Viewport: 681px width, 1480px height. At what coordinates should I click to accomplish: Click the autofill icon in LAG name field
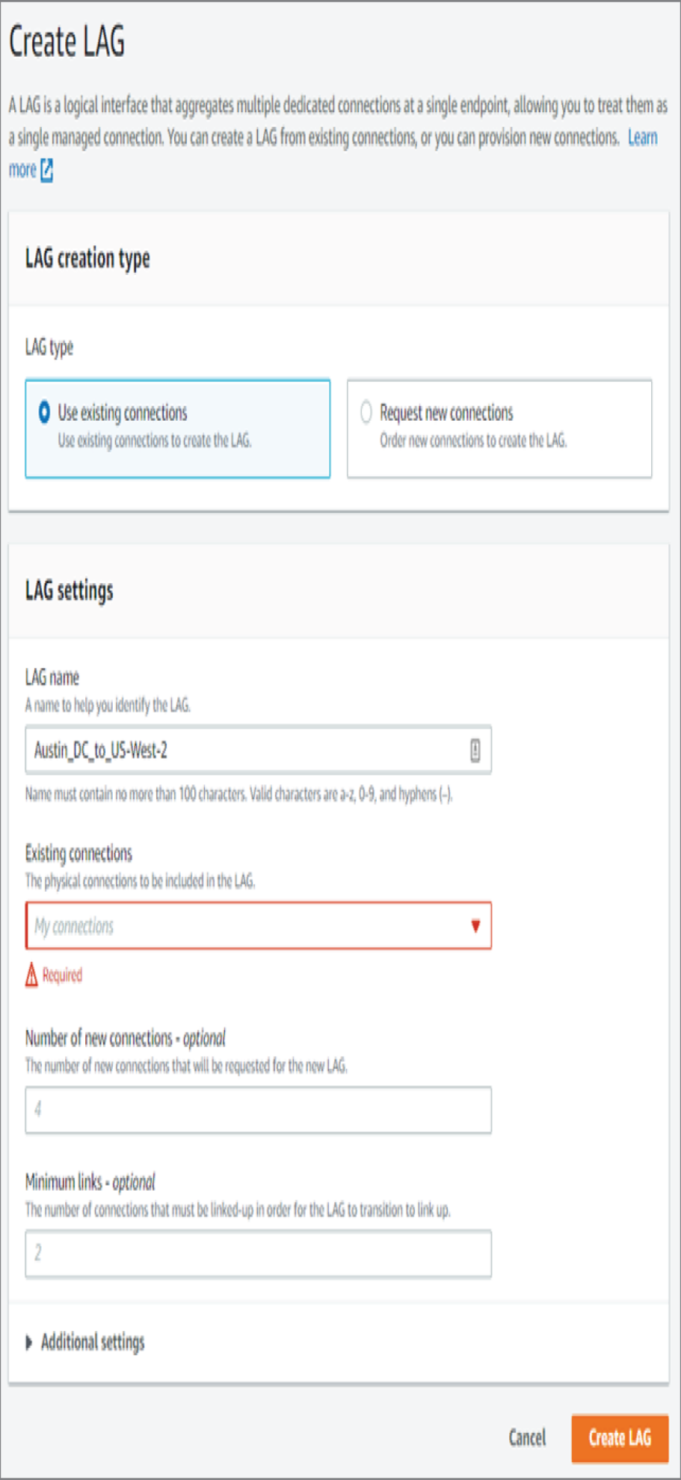coord(475,750)
